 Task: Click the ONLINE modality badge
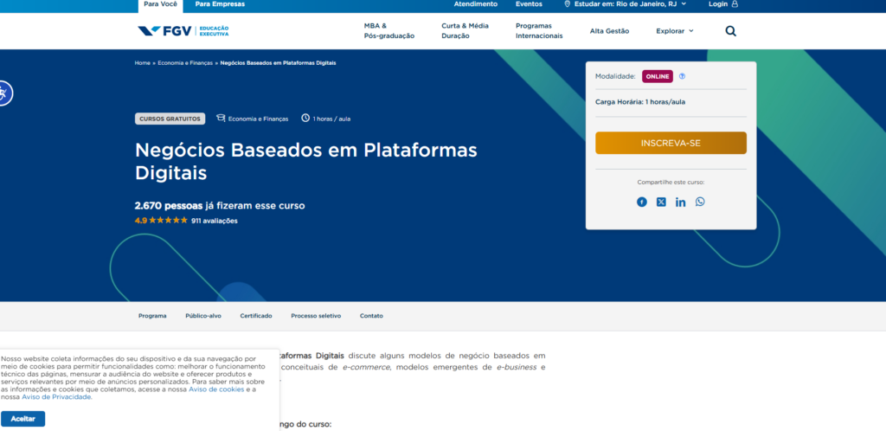point(658,76)
